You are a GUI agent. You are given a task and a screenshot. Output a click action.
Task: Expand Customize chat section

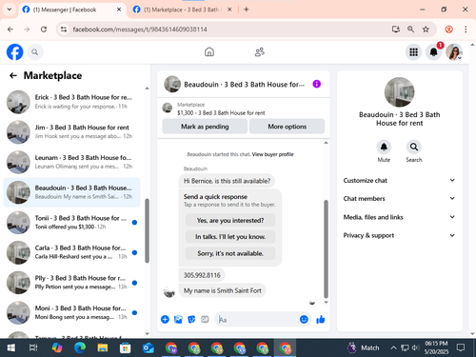[399, 180]
